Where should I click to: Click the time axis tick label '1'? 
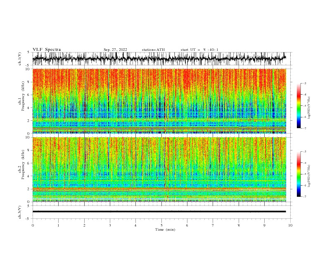point(58,225)
